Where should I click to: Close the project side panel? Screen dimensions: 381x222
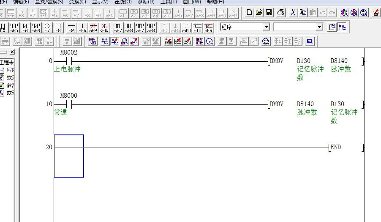[x=12, y=52]
